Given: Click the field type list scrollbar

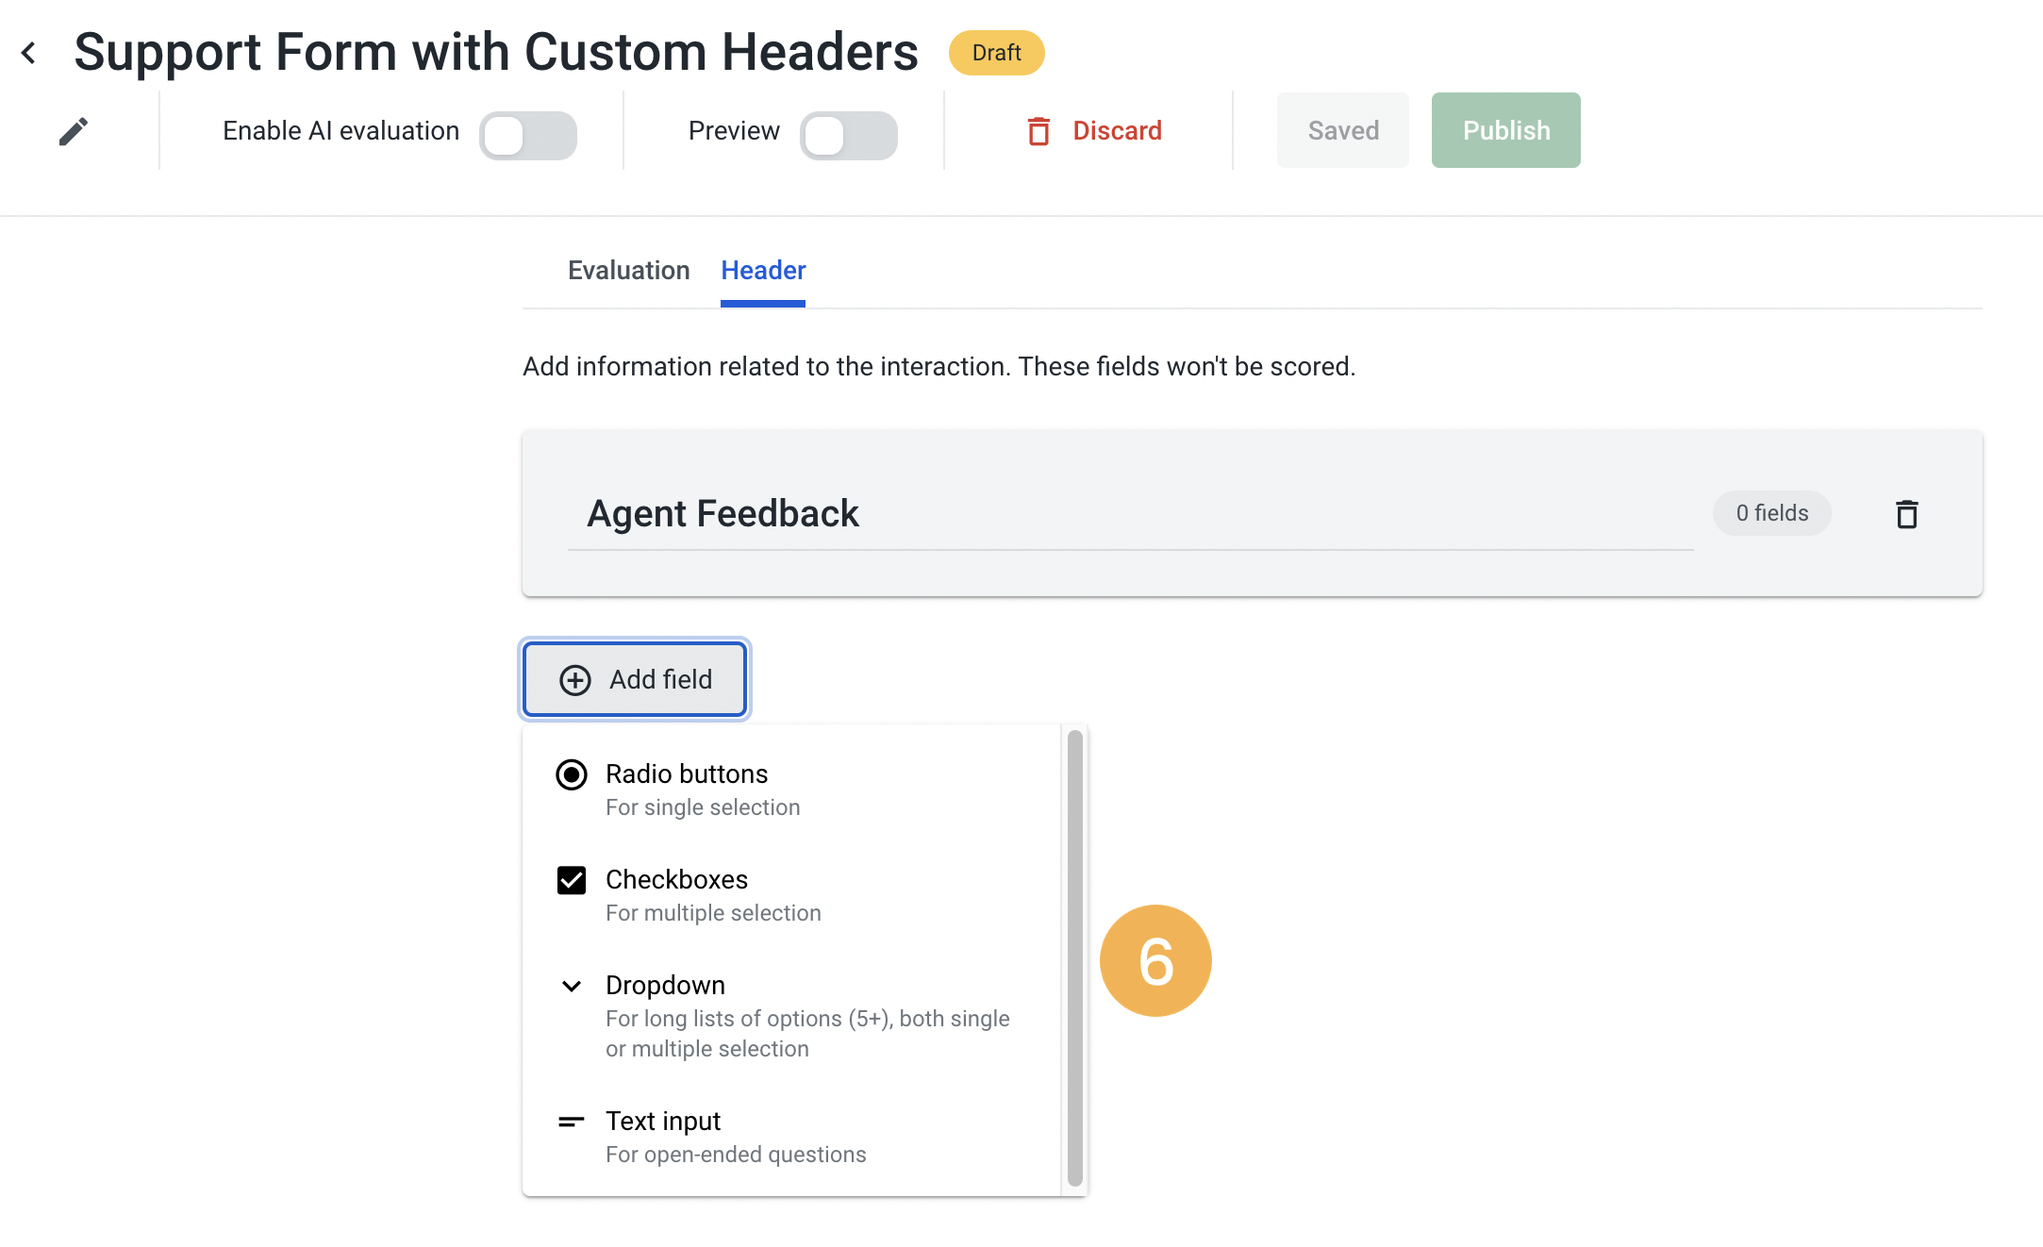Looking at the screenshot, I should (x=1074, y=957).
